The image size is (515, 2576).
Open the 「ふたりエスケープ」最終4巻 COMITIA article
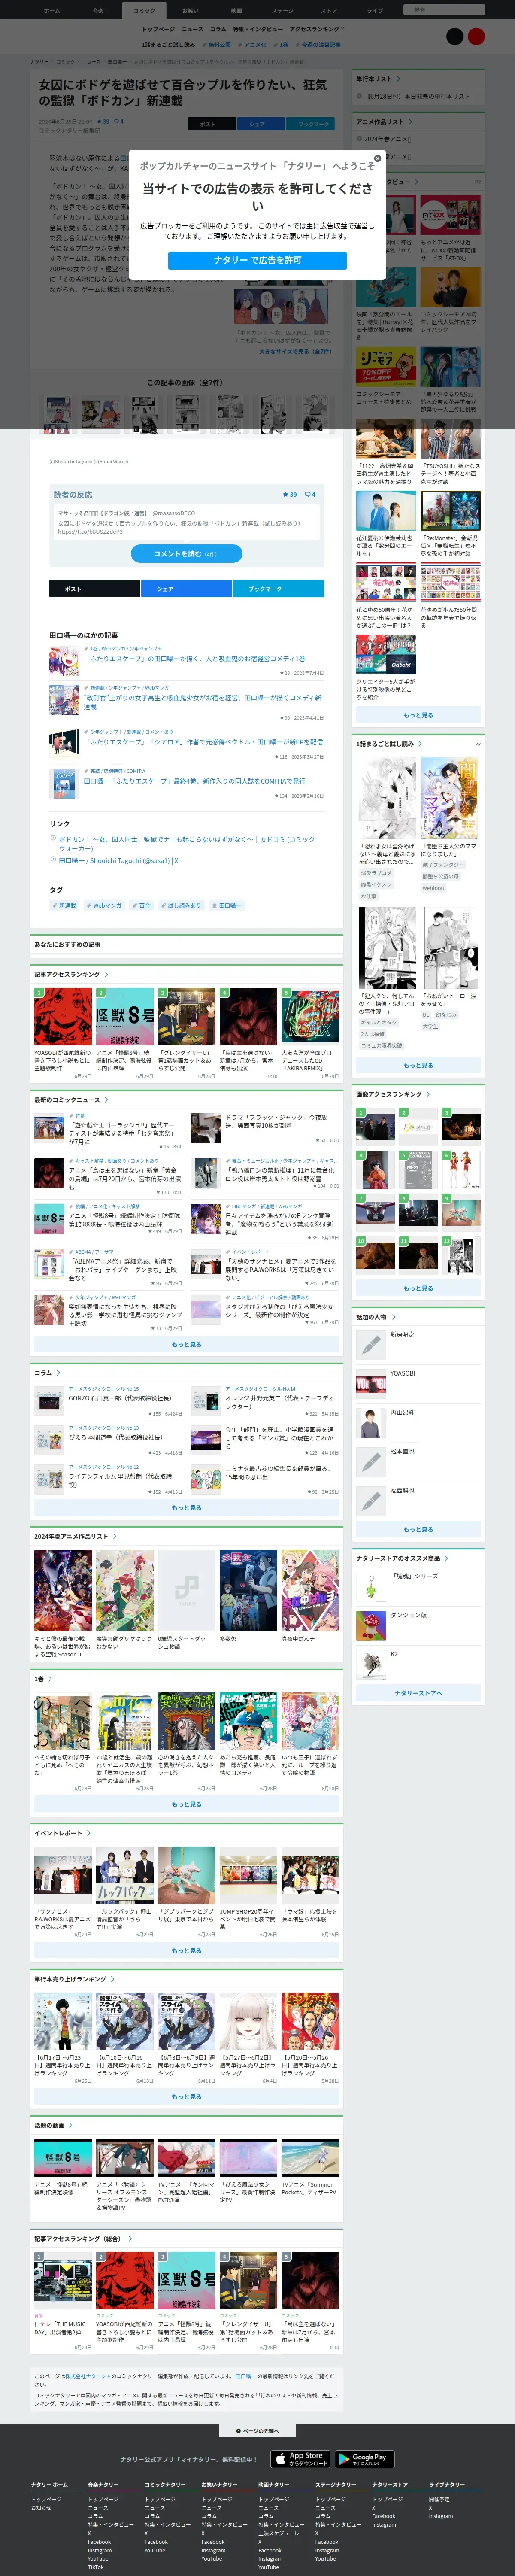[195, 781]
